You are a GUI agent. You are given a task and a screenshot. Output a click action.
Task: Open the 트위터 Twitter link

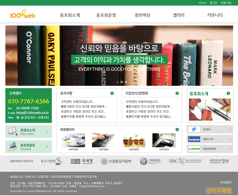pyautogui.click(x=210, y=129)
